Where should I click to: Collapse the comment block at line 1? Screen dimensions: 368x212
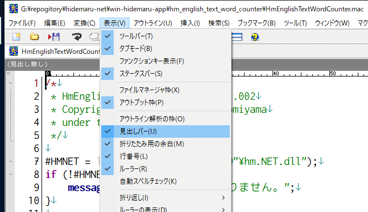(11, 83)
